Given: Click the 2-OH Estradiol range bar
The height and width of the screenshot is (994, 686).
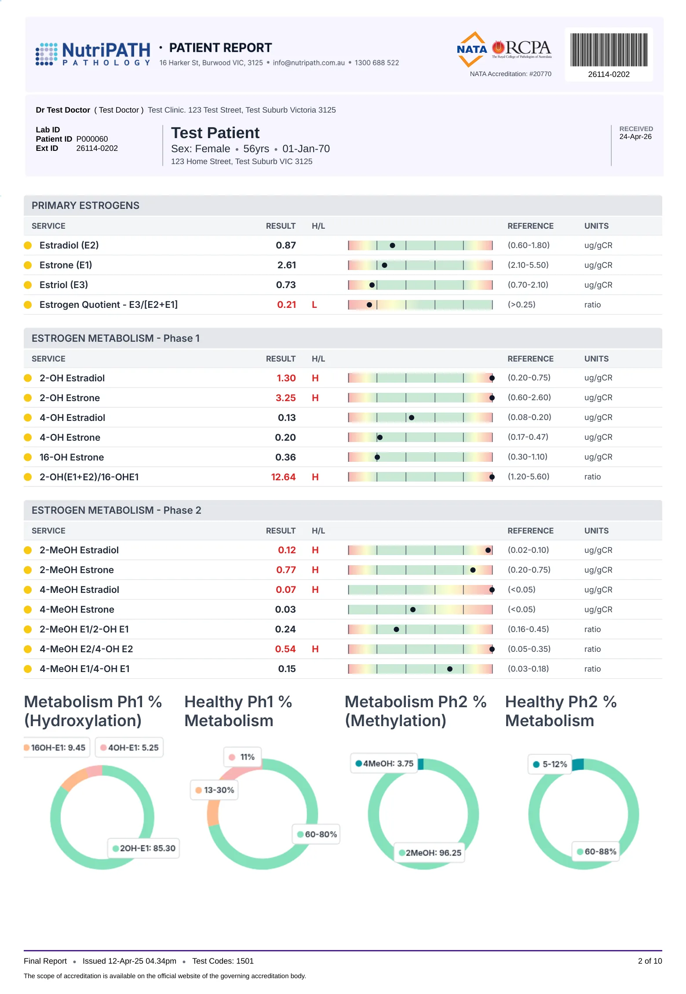Looking at the screenshot, I should pyautogui.click(x=420, y=378).
